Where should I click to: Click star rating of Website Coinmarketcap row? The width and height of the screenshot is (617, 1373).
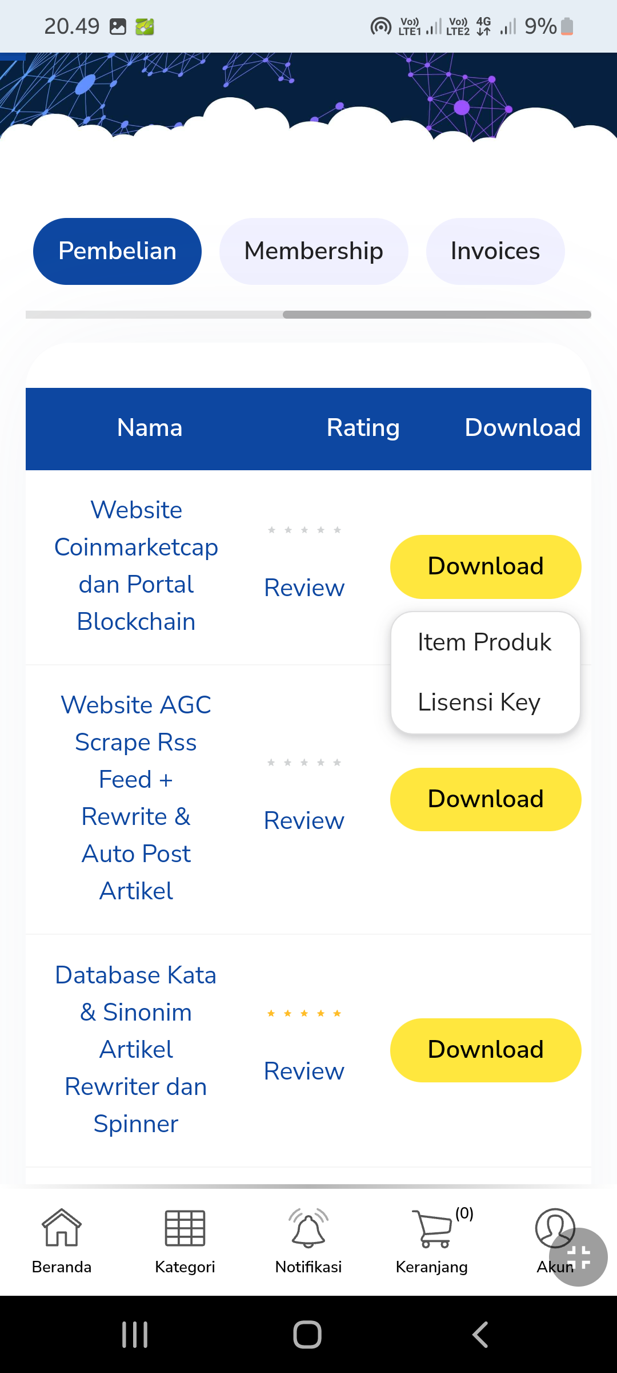click(x=305, y=530)
